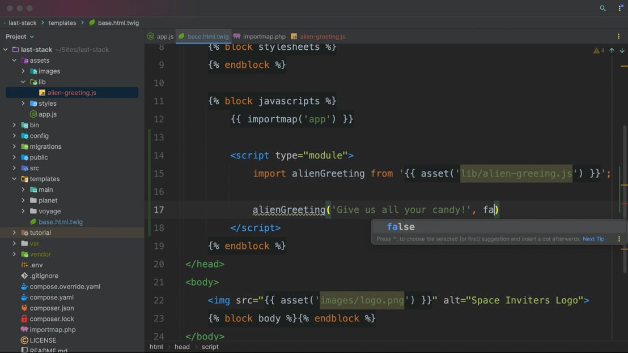628x353 pixels.
Task: Expand the images folder
Action: [x=23, y=71]
